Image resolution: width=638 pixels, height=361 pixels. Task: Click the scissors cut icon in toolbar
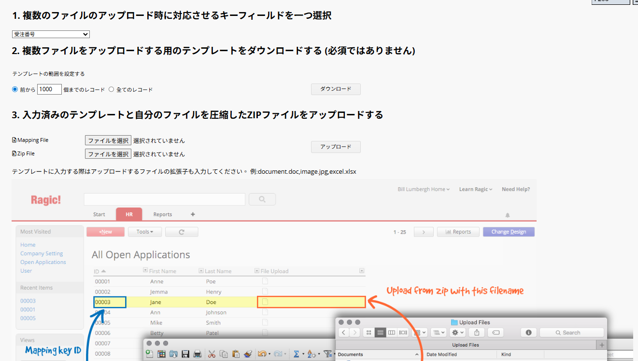(x=211, y=354)
